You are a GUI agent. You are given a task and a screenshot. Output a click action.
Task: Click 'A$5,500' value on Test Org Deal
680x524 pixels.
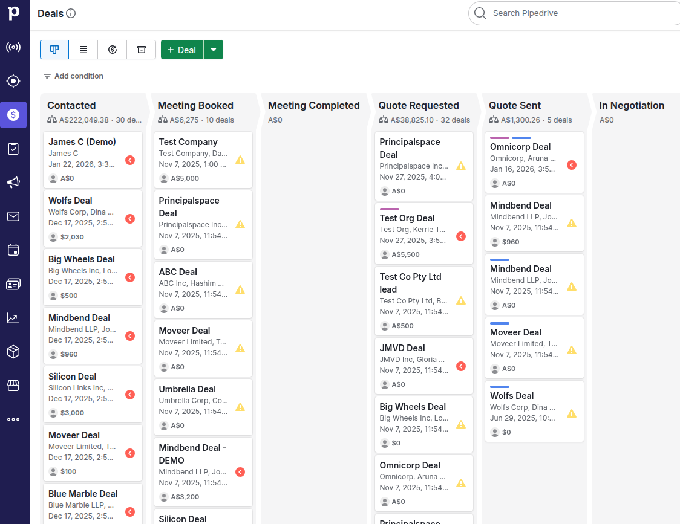click(405, 254)
